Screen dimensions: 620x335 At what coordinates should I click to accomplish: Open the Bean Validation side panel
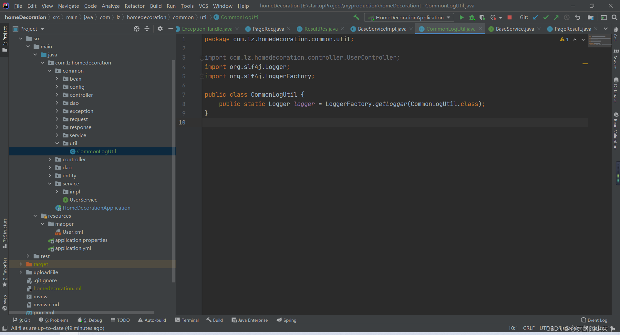(616, 131)
